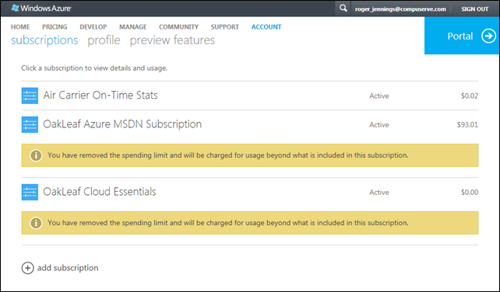Switch to the profile tab
This screenshot has height=292, width=500.
coord(104,40)
